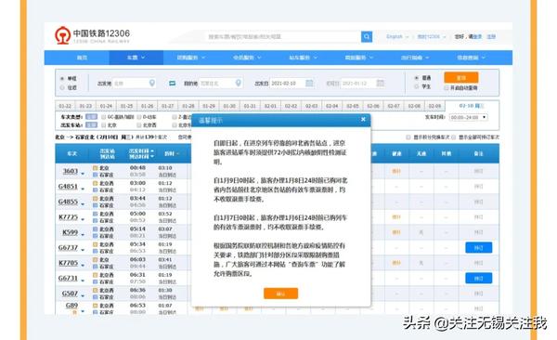Click the orange 查询 search button

point(461,77)
